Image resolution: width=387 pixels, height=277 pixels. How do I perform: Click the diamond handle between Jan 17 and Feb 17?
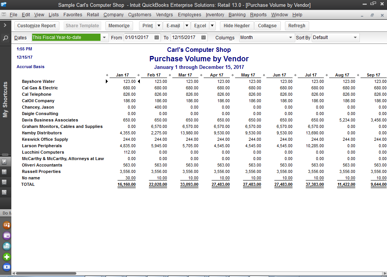(x=138, y=75)
